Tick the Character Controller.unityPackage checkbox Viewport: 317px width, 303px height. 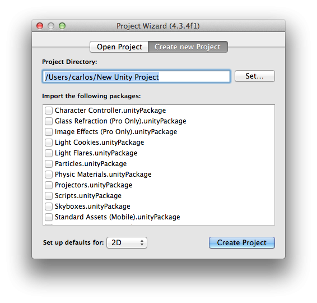click(x=49, y=111)
